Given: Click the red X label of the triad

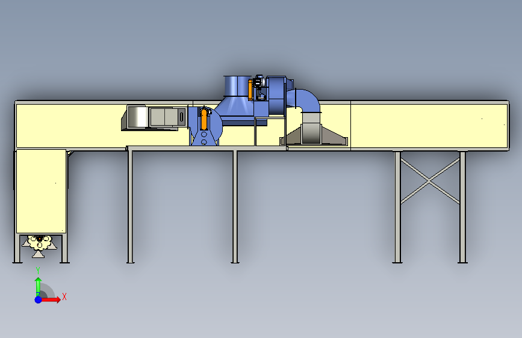Looking at the screenshot, I should click(64, 297).
